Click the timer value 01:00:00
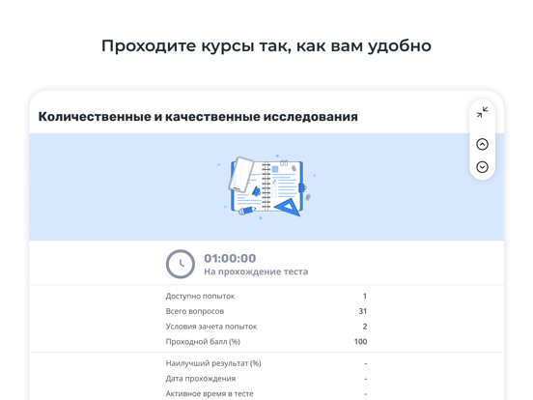Screen dimensions: 533x400 click(230, 258)
